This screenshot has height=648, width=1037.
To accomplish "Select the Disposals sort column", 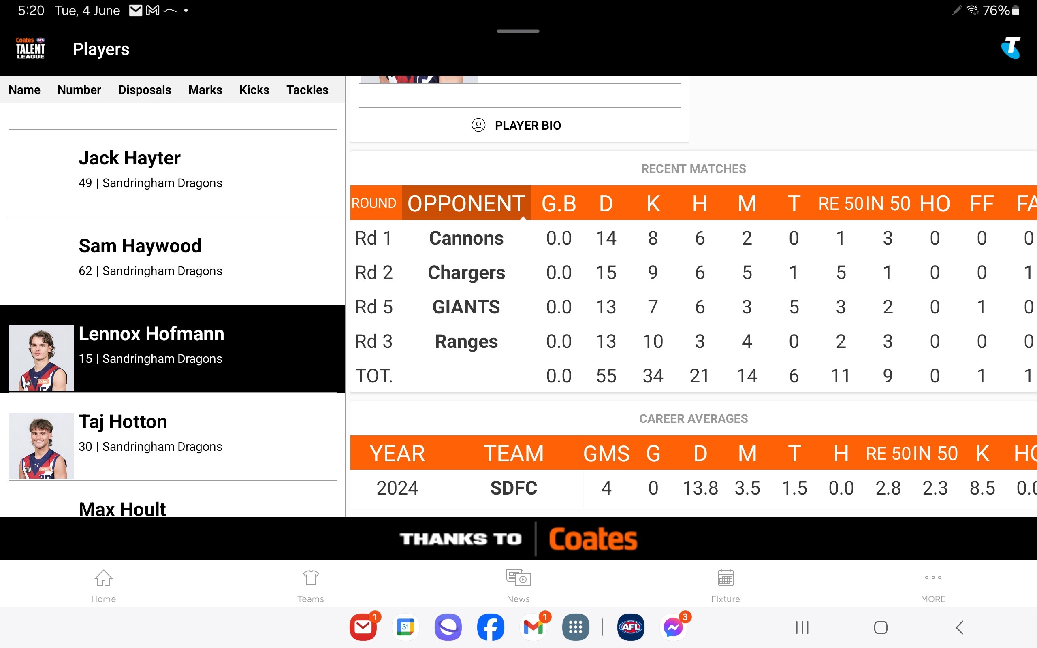I will click(144, 90).
